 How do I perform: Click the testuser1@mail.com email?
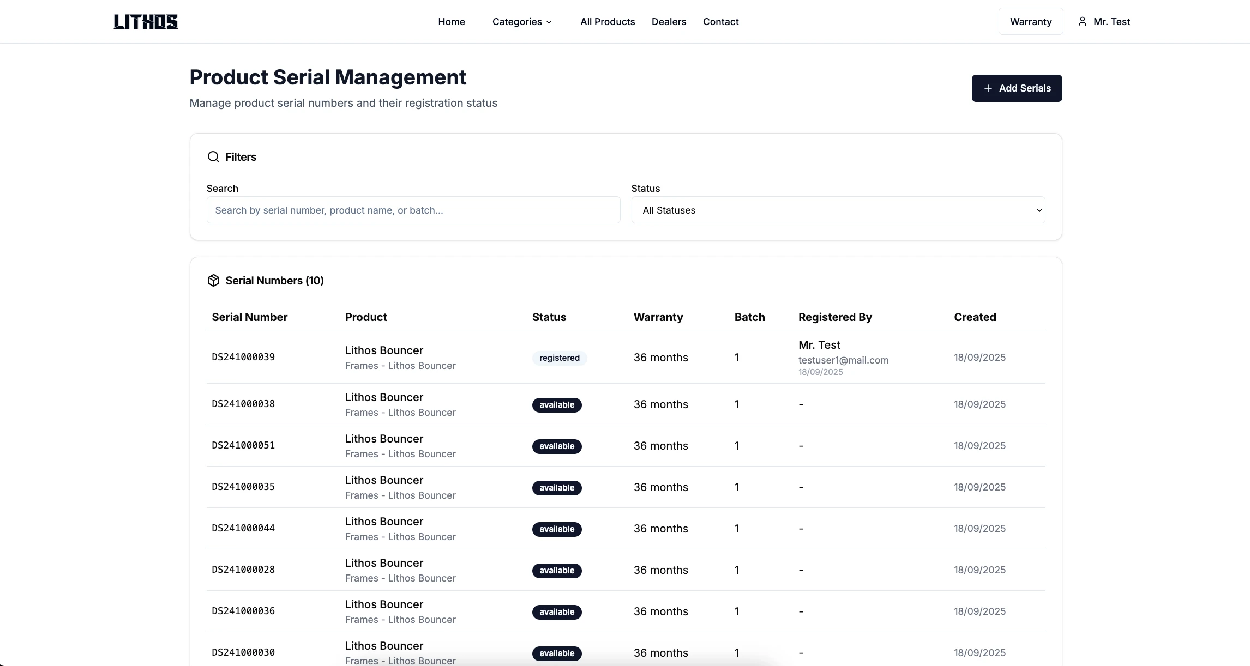843,360
